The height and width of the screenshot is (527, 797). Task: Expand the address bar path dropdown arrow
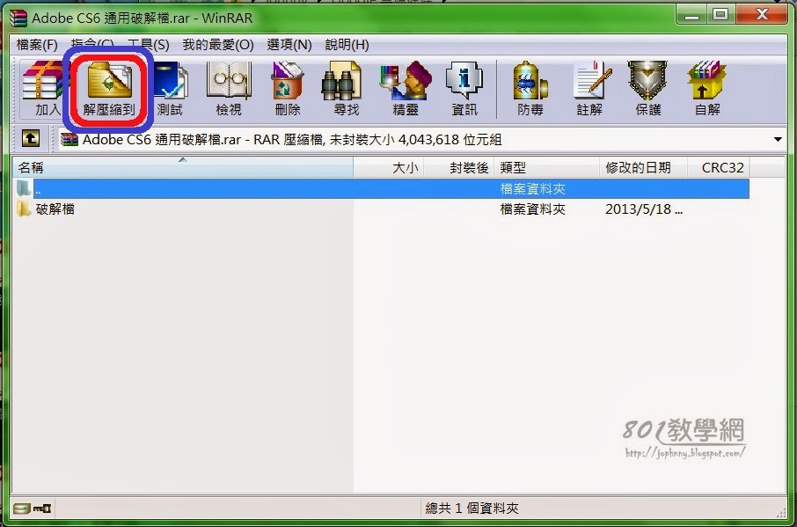(x=778, y=139)
